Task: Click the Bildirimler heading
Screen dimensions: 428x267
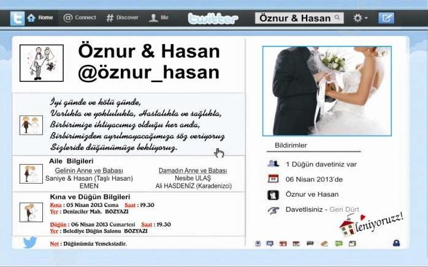Action: 291,145
